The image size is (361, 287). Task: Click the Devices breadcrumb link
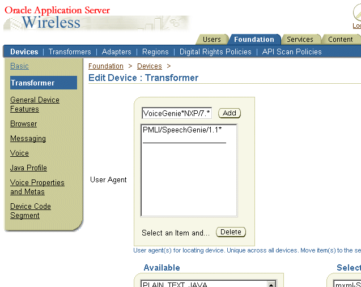[149, 66]
